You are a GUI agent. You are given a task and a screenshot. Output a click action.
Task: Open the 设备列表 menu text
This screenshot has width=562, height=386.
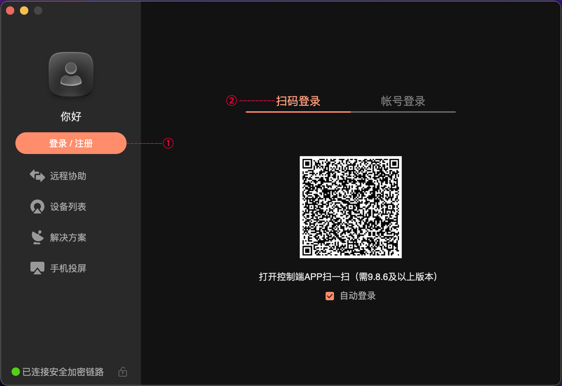click(68, 207)
